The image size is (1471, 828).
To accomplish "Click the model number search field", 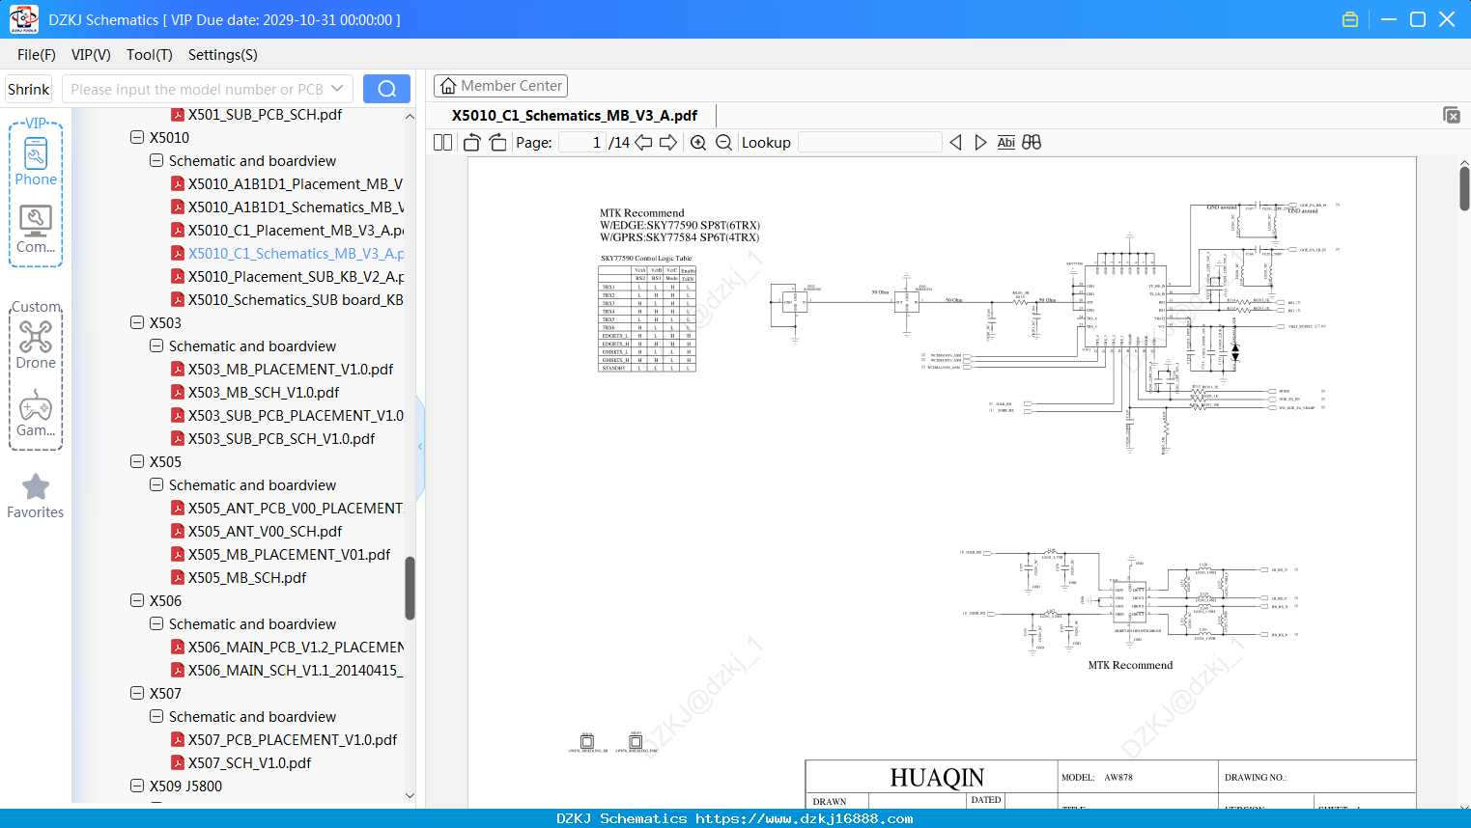I will point(196,89).
